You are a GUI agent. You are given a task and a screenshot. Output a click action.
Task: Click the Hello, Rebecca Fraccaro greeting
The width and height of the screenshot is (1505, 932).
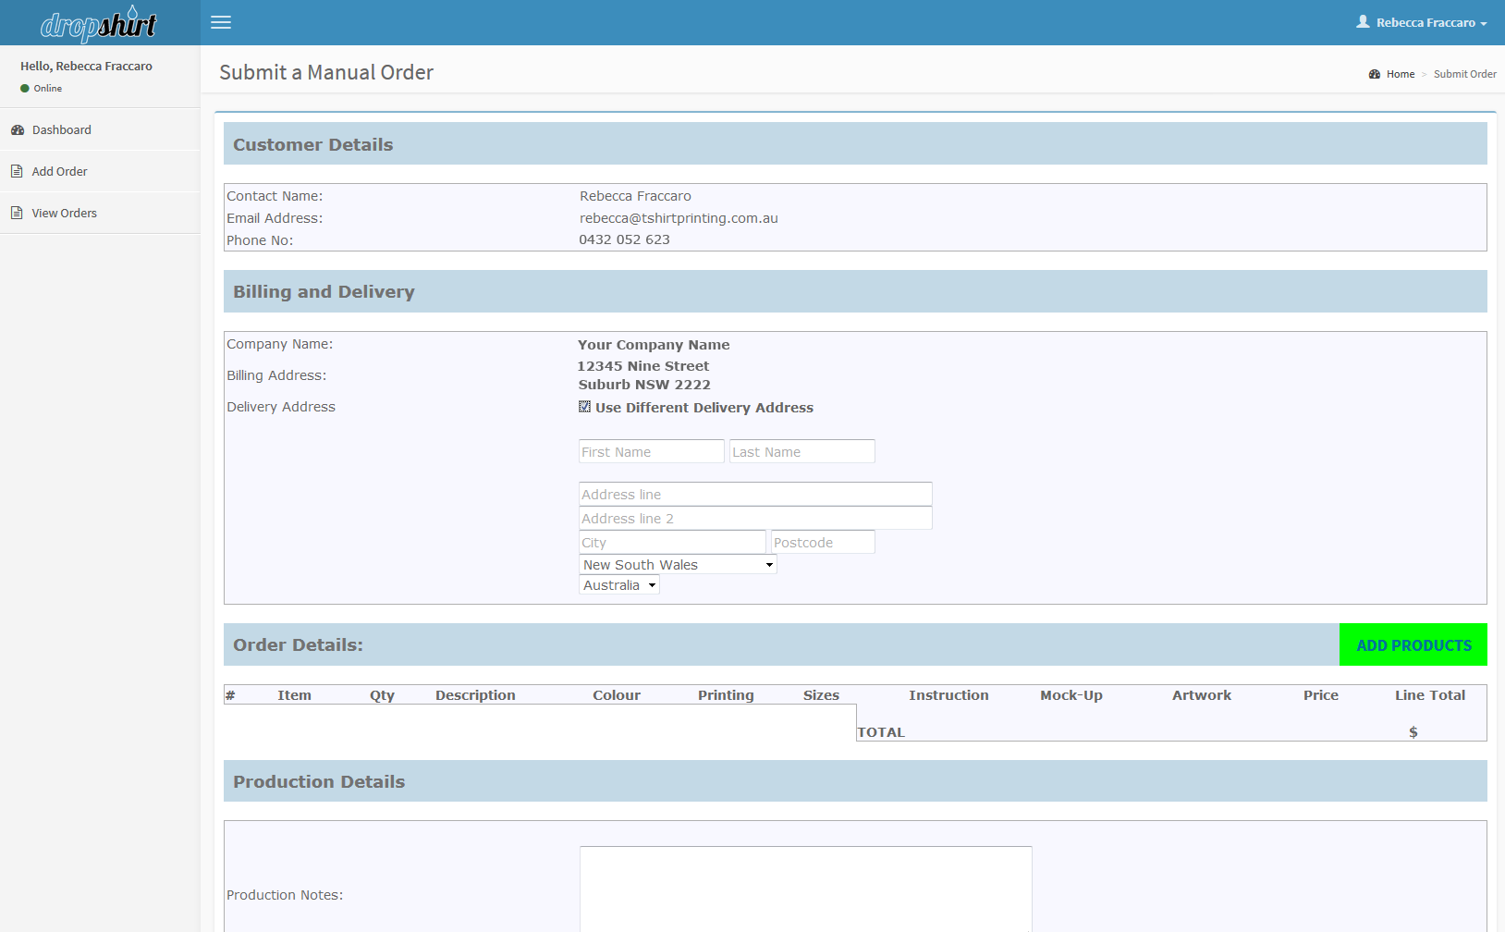(86, 66)
